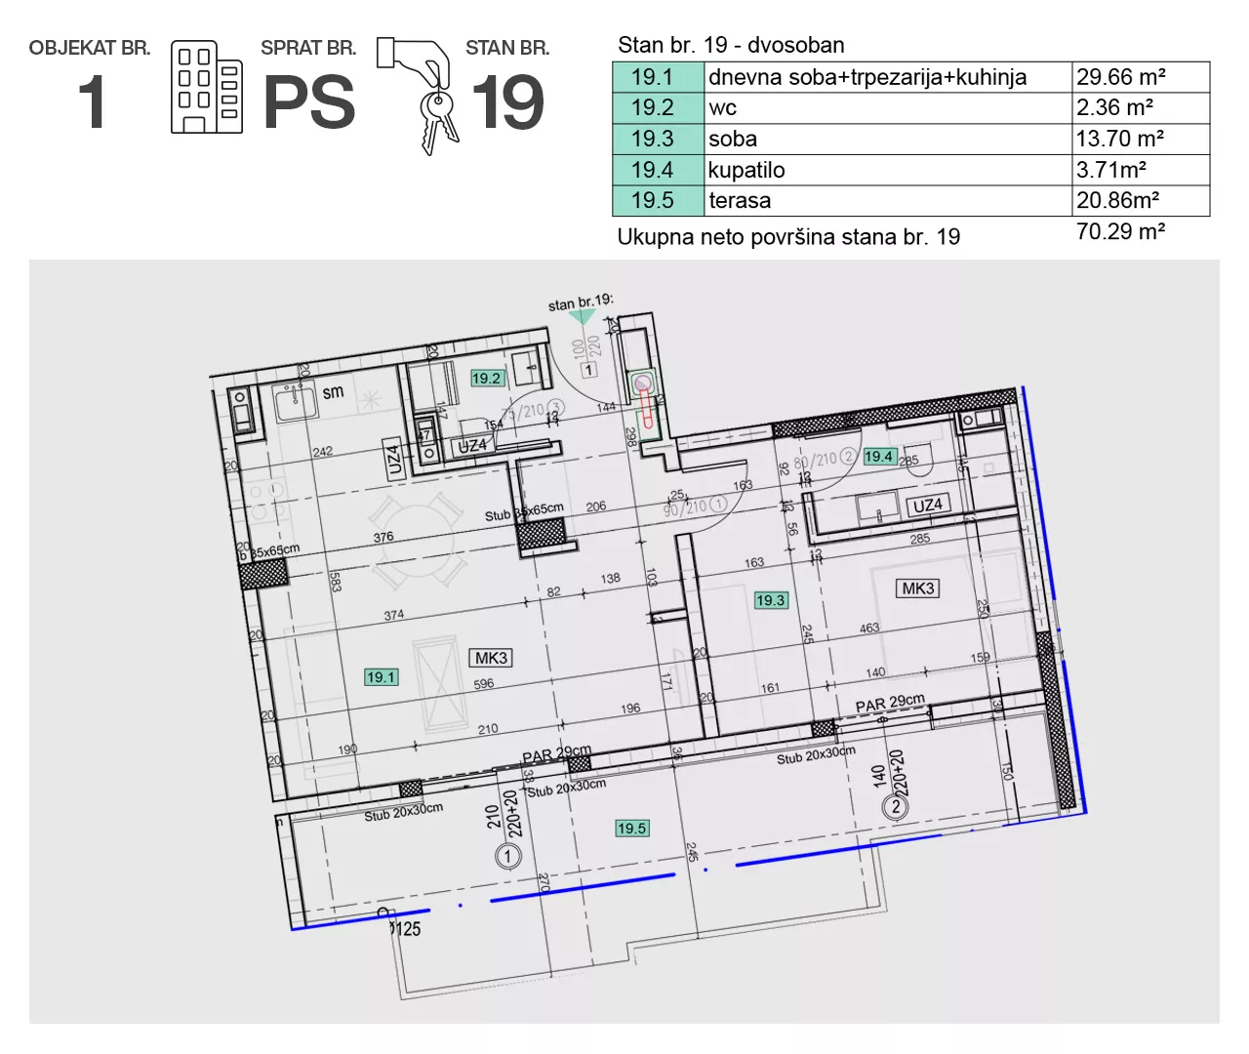
Task: Click the 19.3 room tag on floor plan
Action: (770, 600)
